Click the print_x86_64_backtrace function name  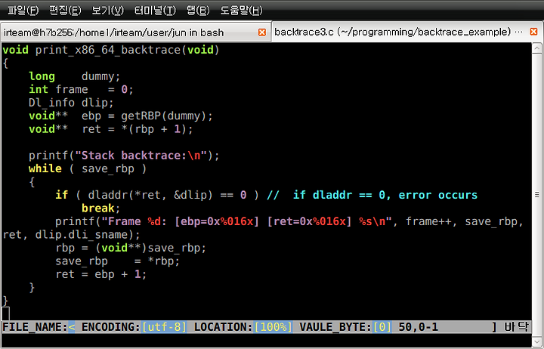(108, 50)
